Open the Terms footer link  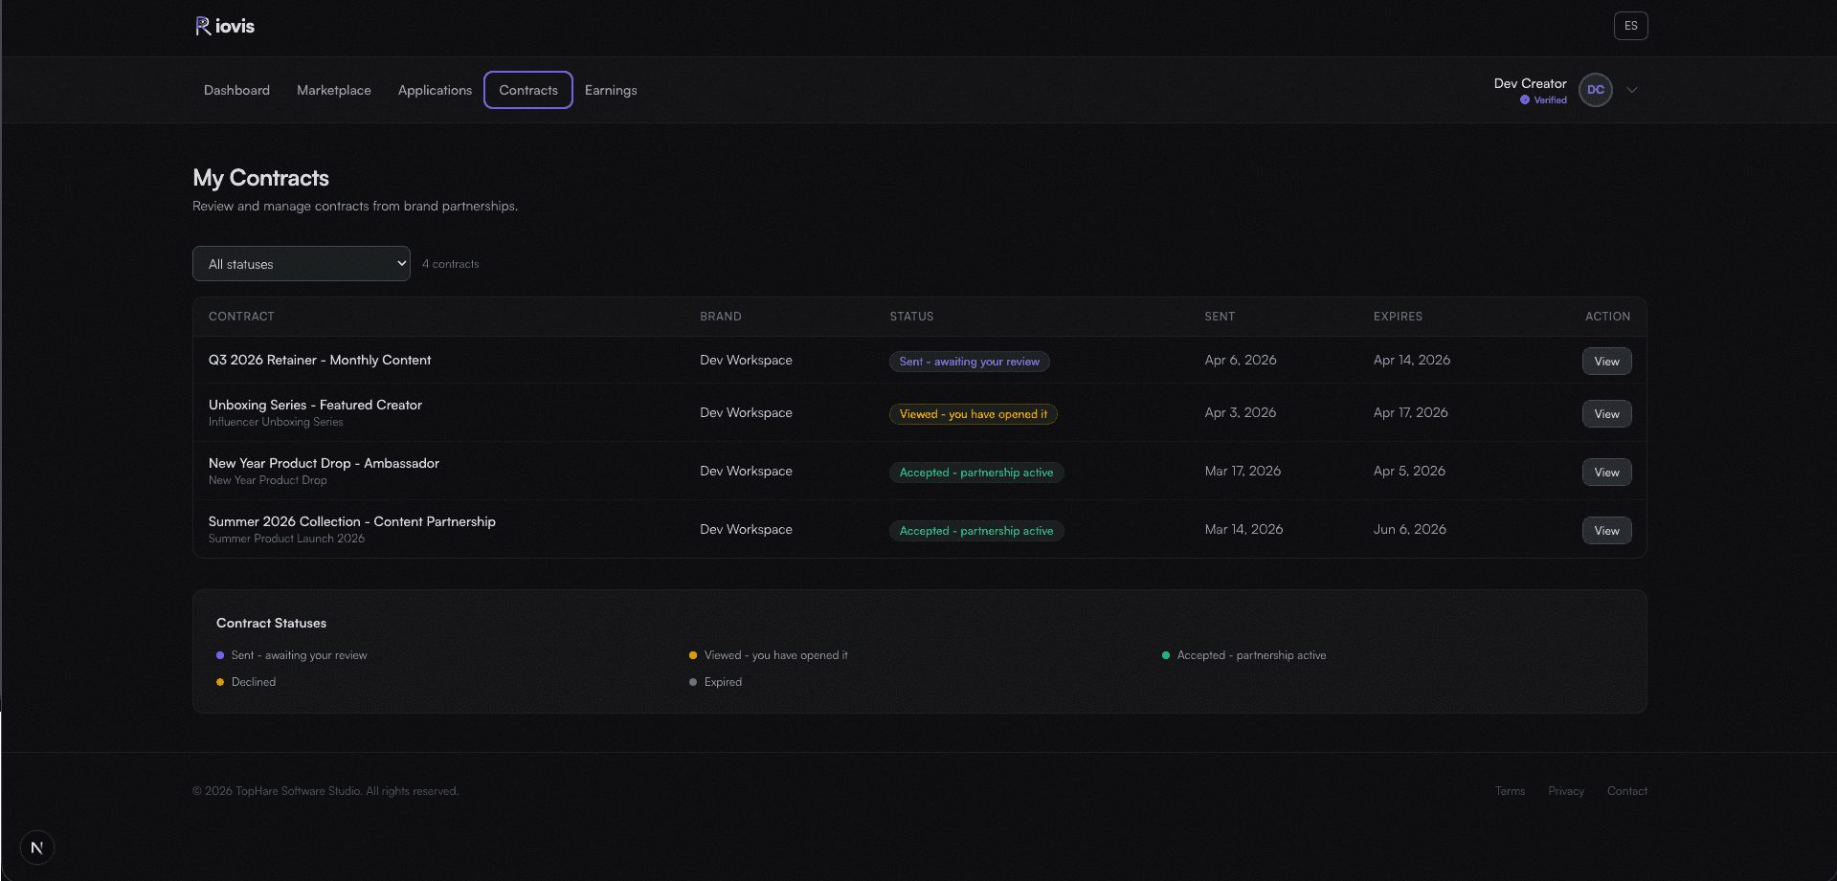click(x=1510, y=791)
